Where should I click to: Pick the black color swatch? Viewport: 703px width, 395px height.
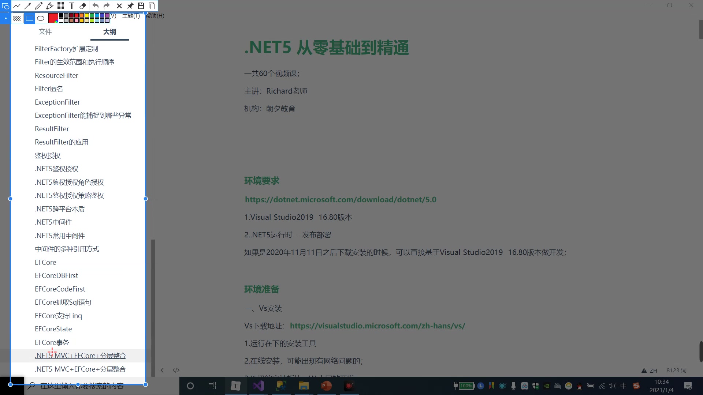coord(61,16)
